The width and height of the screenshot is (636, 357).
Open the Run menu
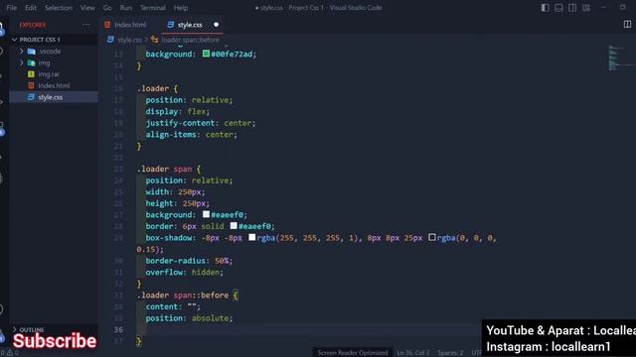pyautogui.click(x=126, y=8)
